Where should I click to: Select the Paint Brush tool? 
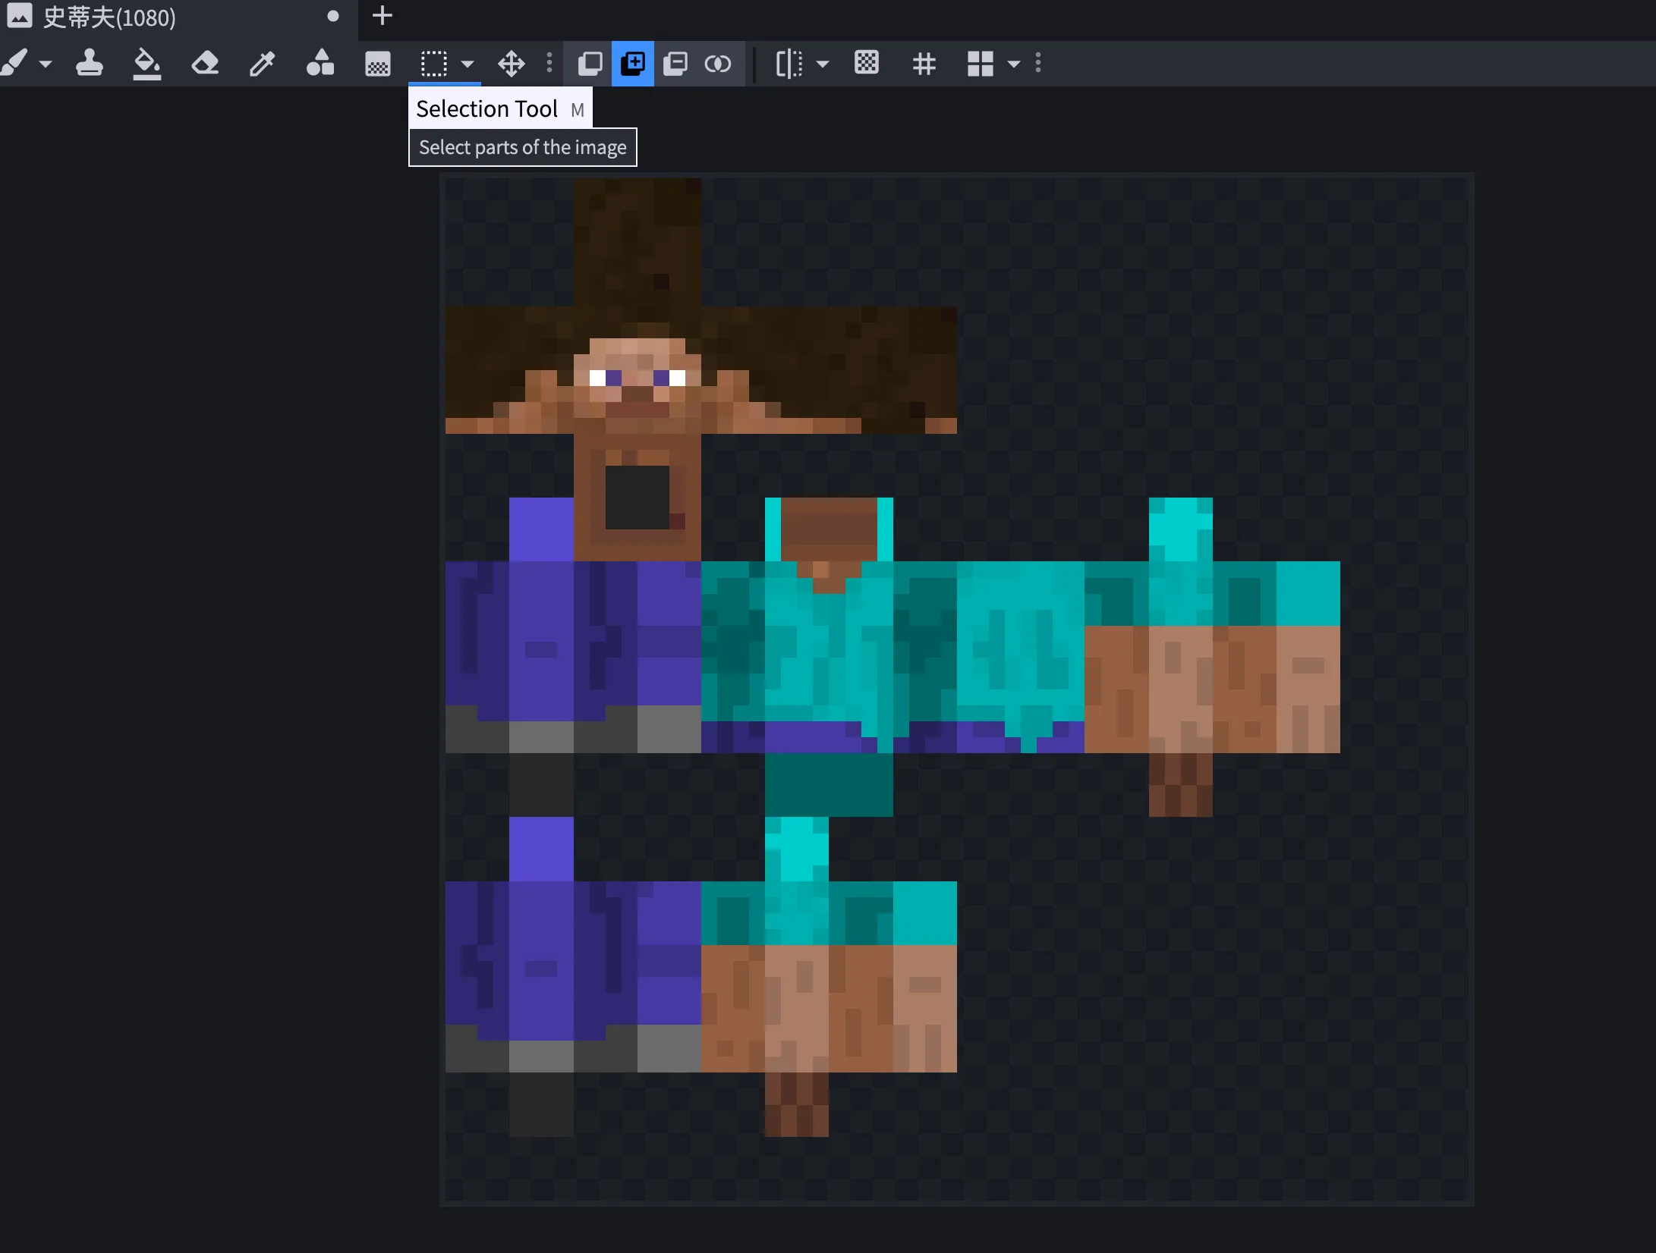point(14,63)
